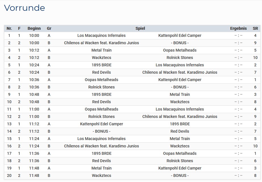Click 'Los Macaquinos Infernales' in match 11
This screenshot has width=262, height=182.
pos(180,109)
